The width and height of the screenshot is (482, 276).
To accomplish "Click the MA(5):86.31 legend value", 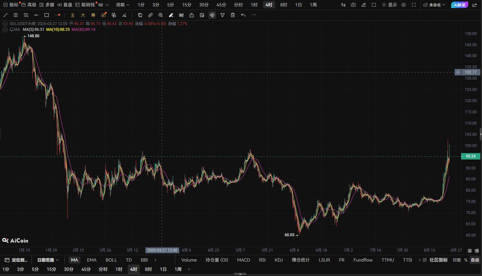I will (x=33, y=30).
